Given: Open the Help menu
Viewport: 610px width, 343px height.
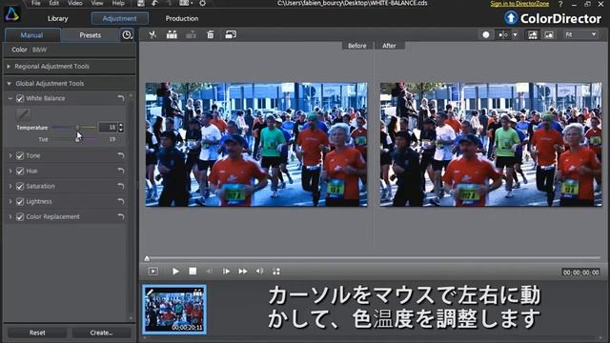Looking at the screenshot, I should click(118, 3).
